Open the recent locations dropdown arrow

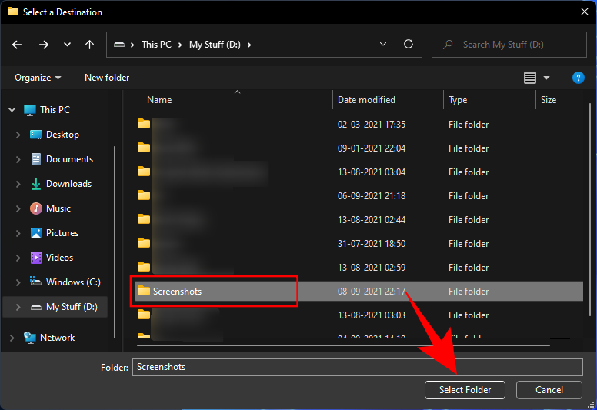[x=66, y=45]
